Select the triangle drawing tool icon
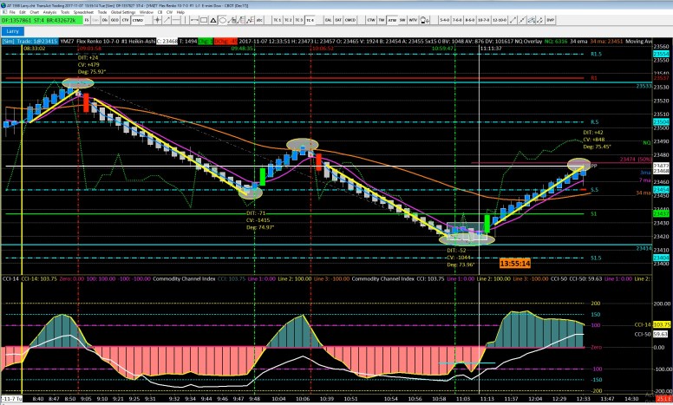 click(x=212, y=20)
